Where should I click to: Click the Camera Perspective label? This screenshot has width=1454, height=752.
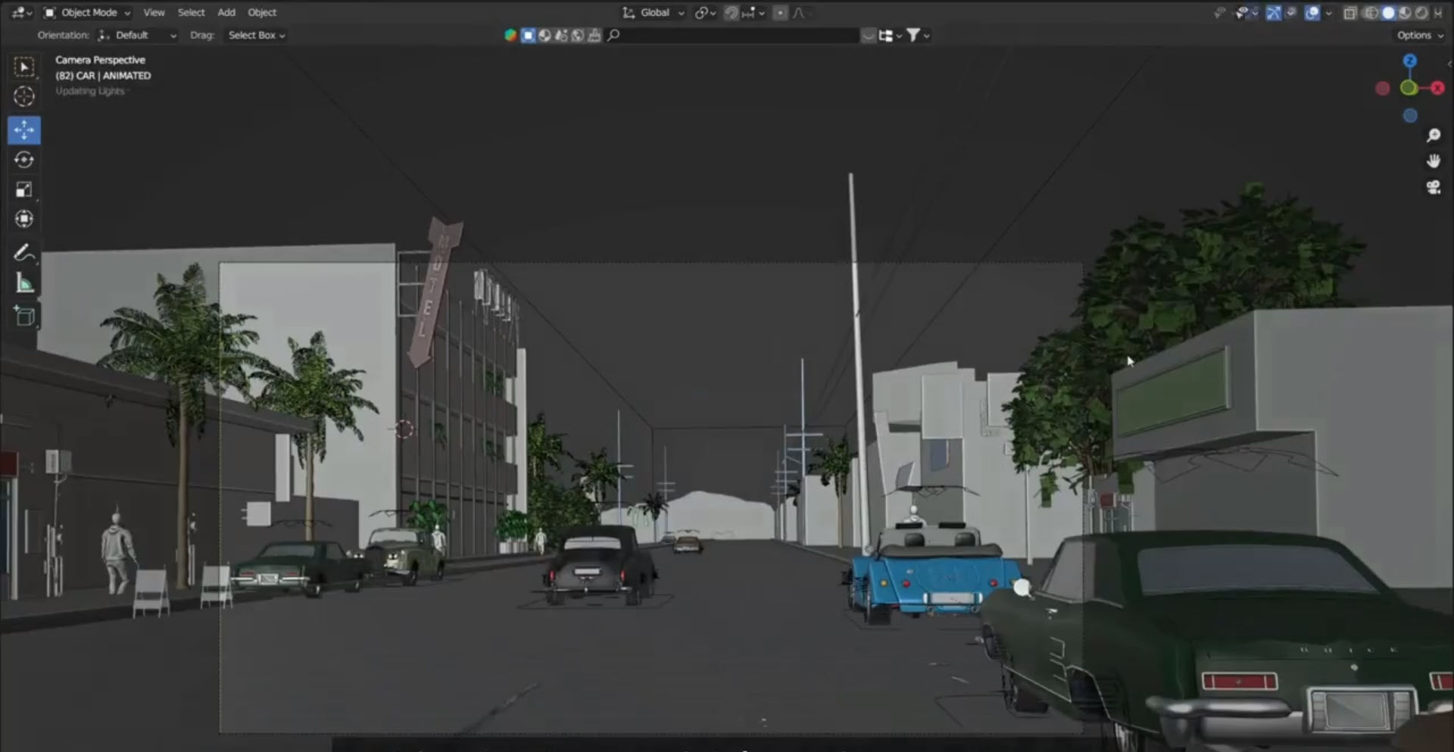click(x=100, y=60)
